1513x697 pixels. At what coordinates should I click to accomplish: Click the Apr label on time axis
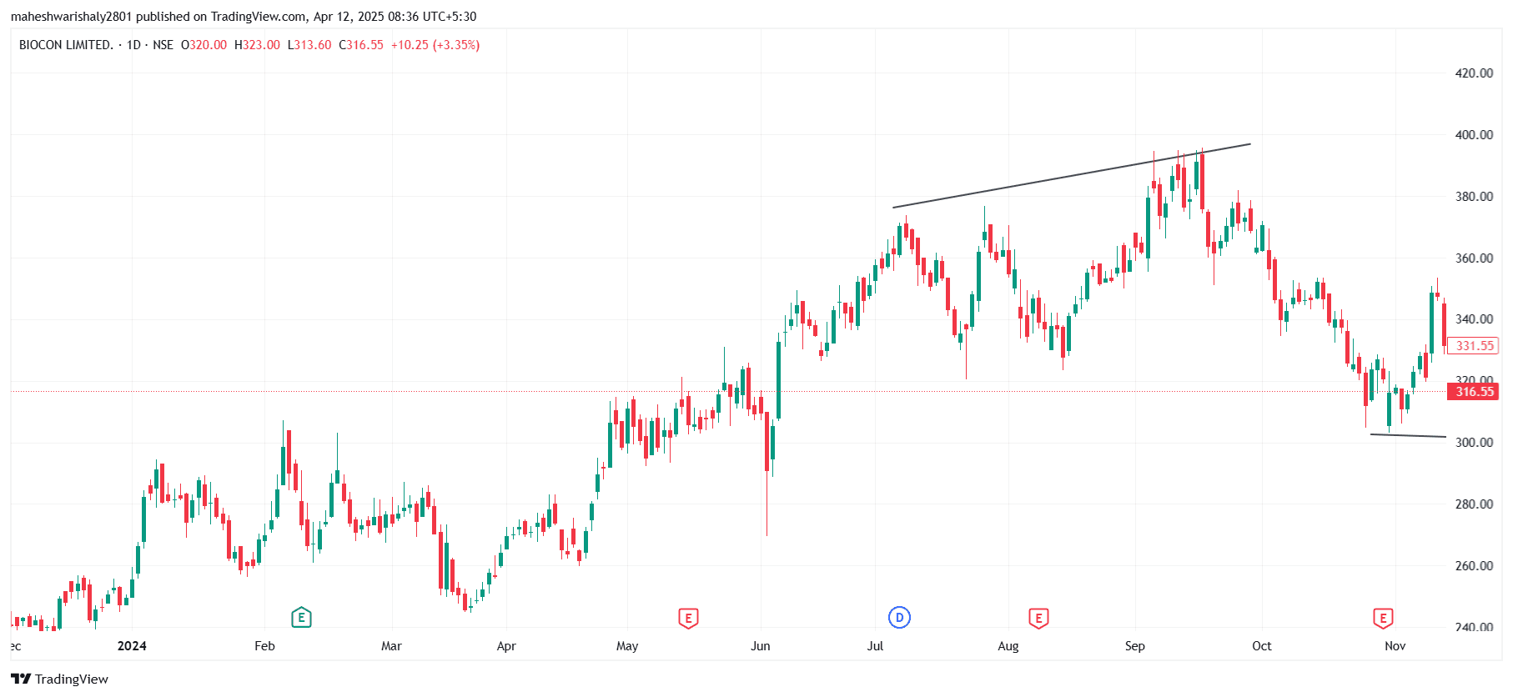pyautogui.click(x=506, y=646)
